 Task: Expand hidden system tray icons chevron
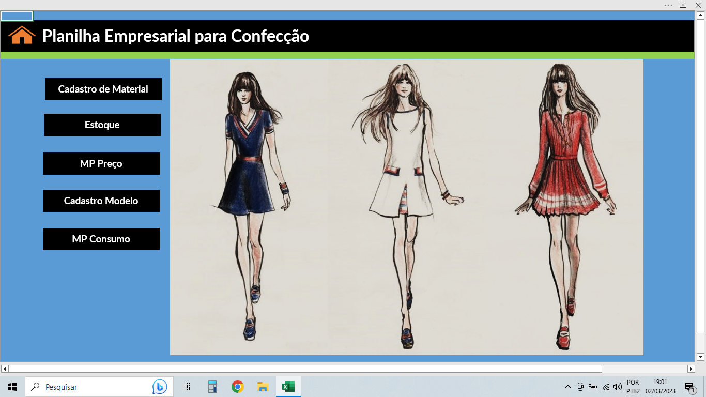(x=567, y=387)
